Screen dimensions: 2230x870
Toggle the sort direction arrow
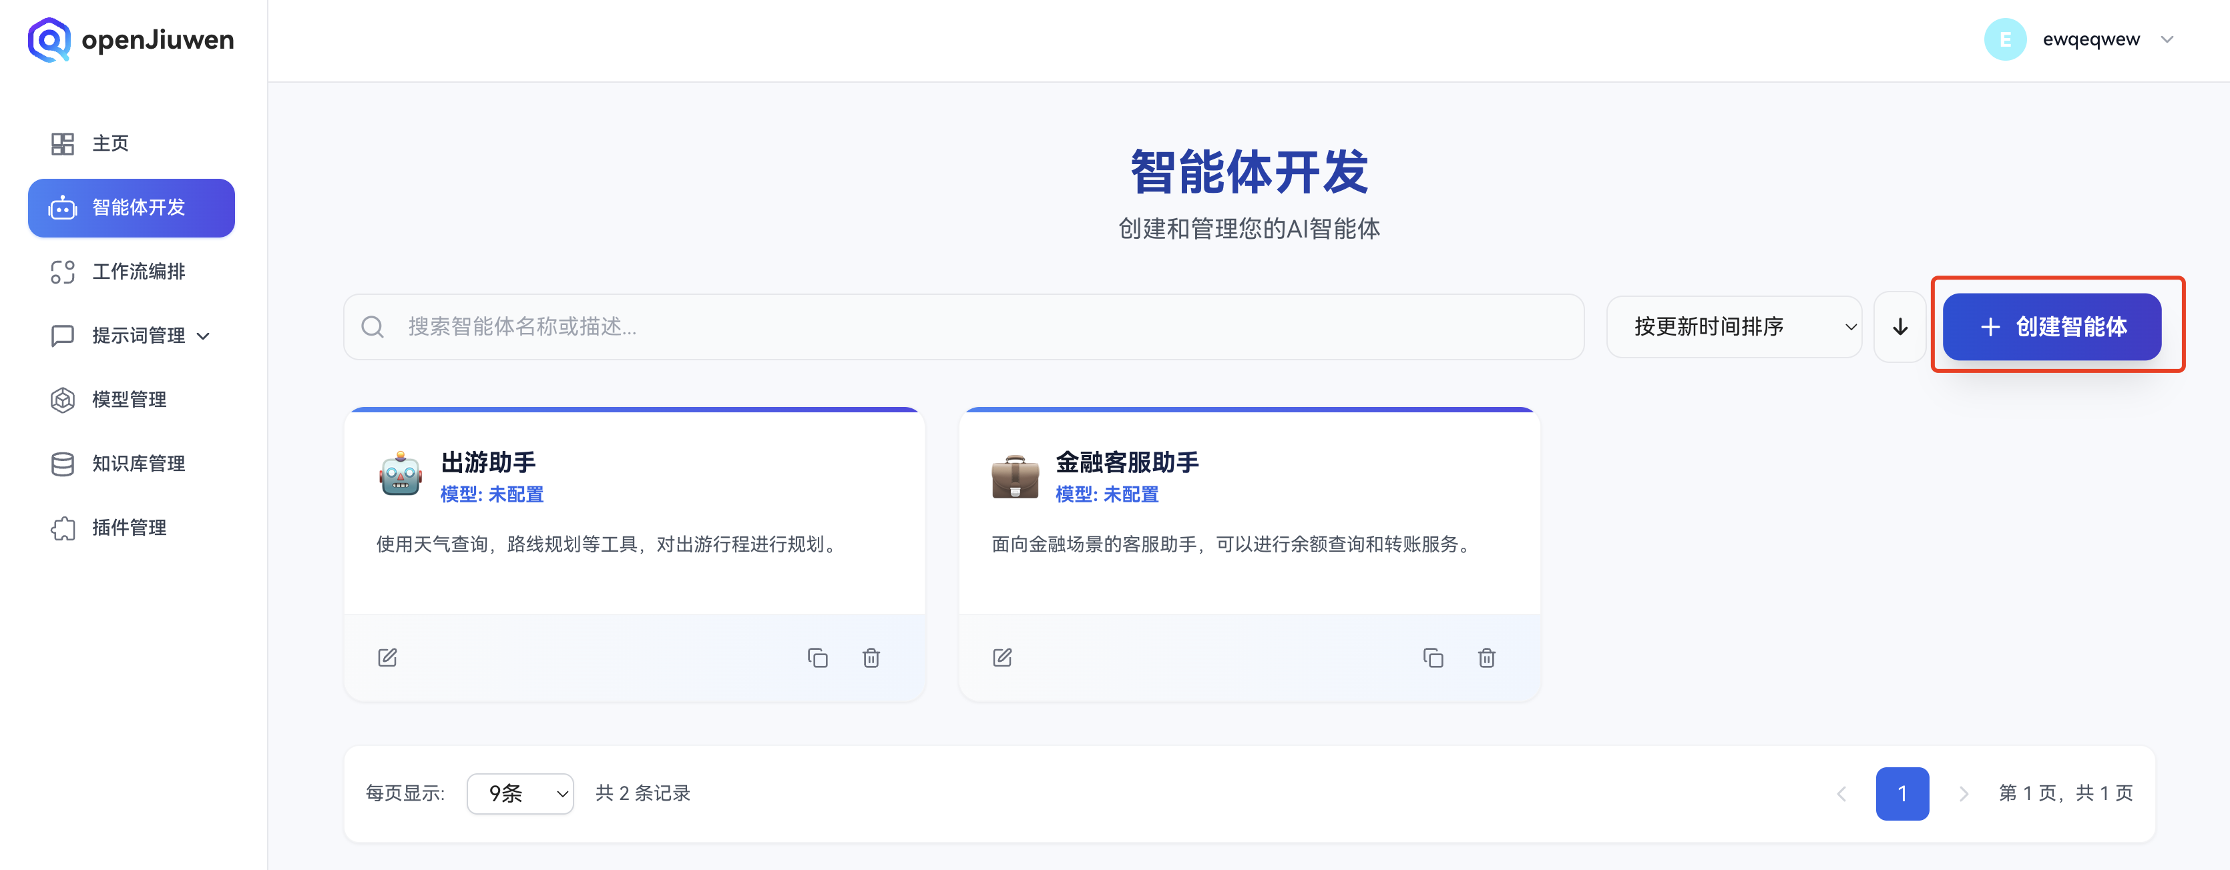click(x=1900, y=327)
